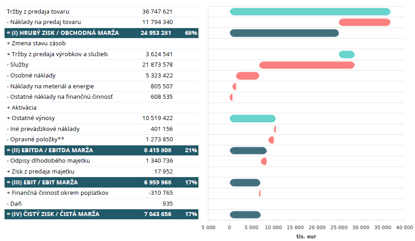Click the teal Tržby z predaja tovaru bar

[x=310, y=12]
